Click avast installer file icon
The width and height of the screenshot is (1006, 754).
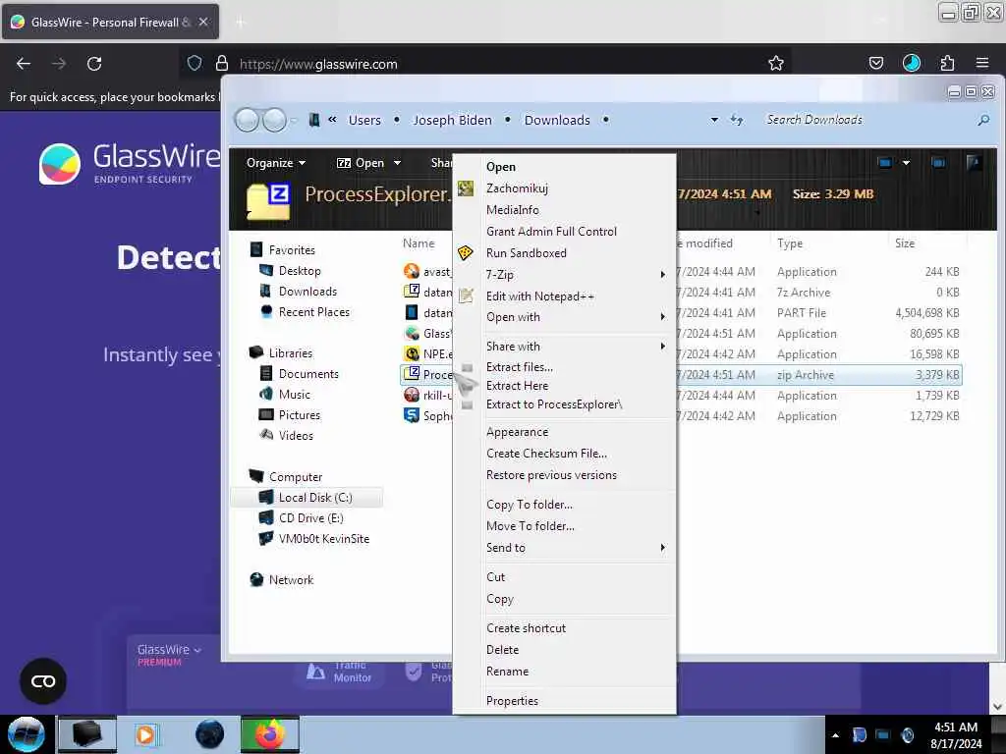tap(412, 271)
